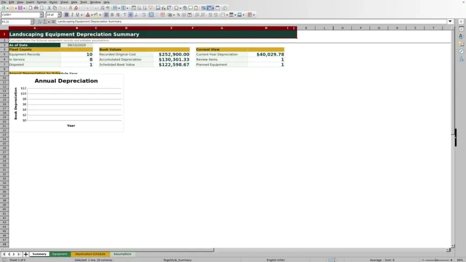The width and height of the screenshot is (466, 262).
Task: Zoom in with the plus button
Action: [451, 260]
